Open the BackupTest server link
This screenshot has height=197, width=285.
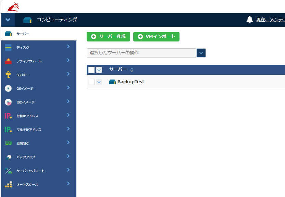click(131, 82)
